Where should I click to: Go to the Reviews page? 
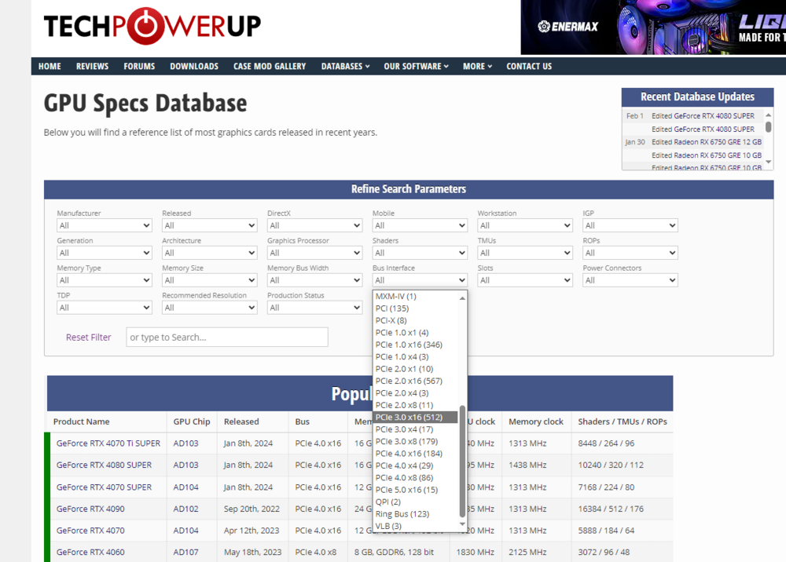click(92, 67)
